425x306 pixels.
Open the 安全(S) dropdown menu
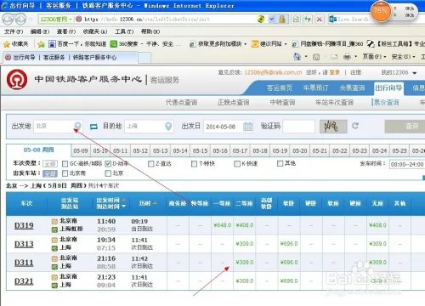tap(403, 57)
